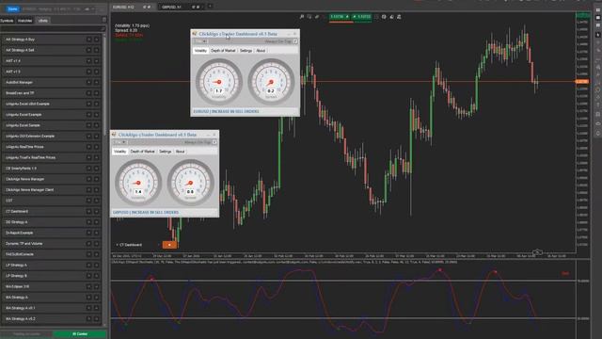
Task: Open options arrow in cAlgo4u Excel Example row
Action: (96, 115)
